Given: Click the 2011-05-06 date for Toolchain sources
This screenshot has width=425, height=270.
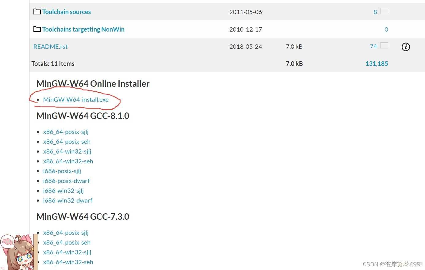Looking at the screenshot, I should [245, 12].
